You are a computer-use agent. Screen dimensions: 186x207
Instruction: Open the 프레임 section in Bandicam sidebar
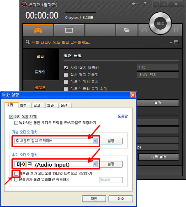coord(40,72)
